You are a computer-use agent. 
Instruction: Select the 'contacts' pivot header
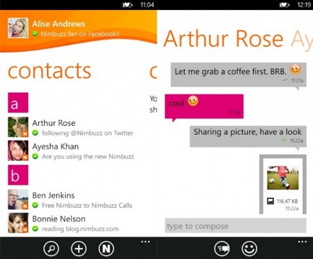pos(49,71)
